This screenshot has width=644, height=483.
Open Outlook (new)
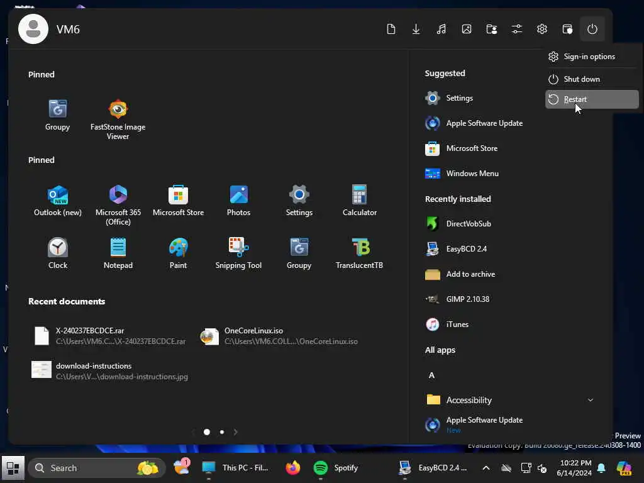[x=57, y=201]
